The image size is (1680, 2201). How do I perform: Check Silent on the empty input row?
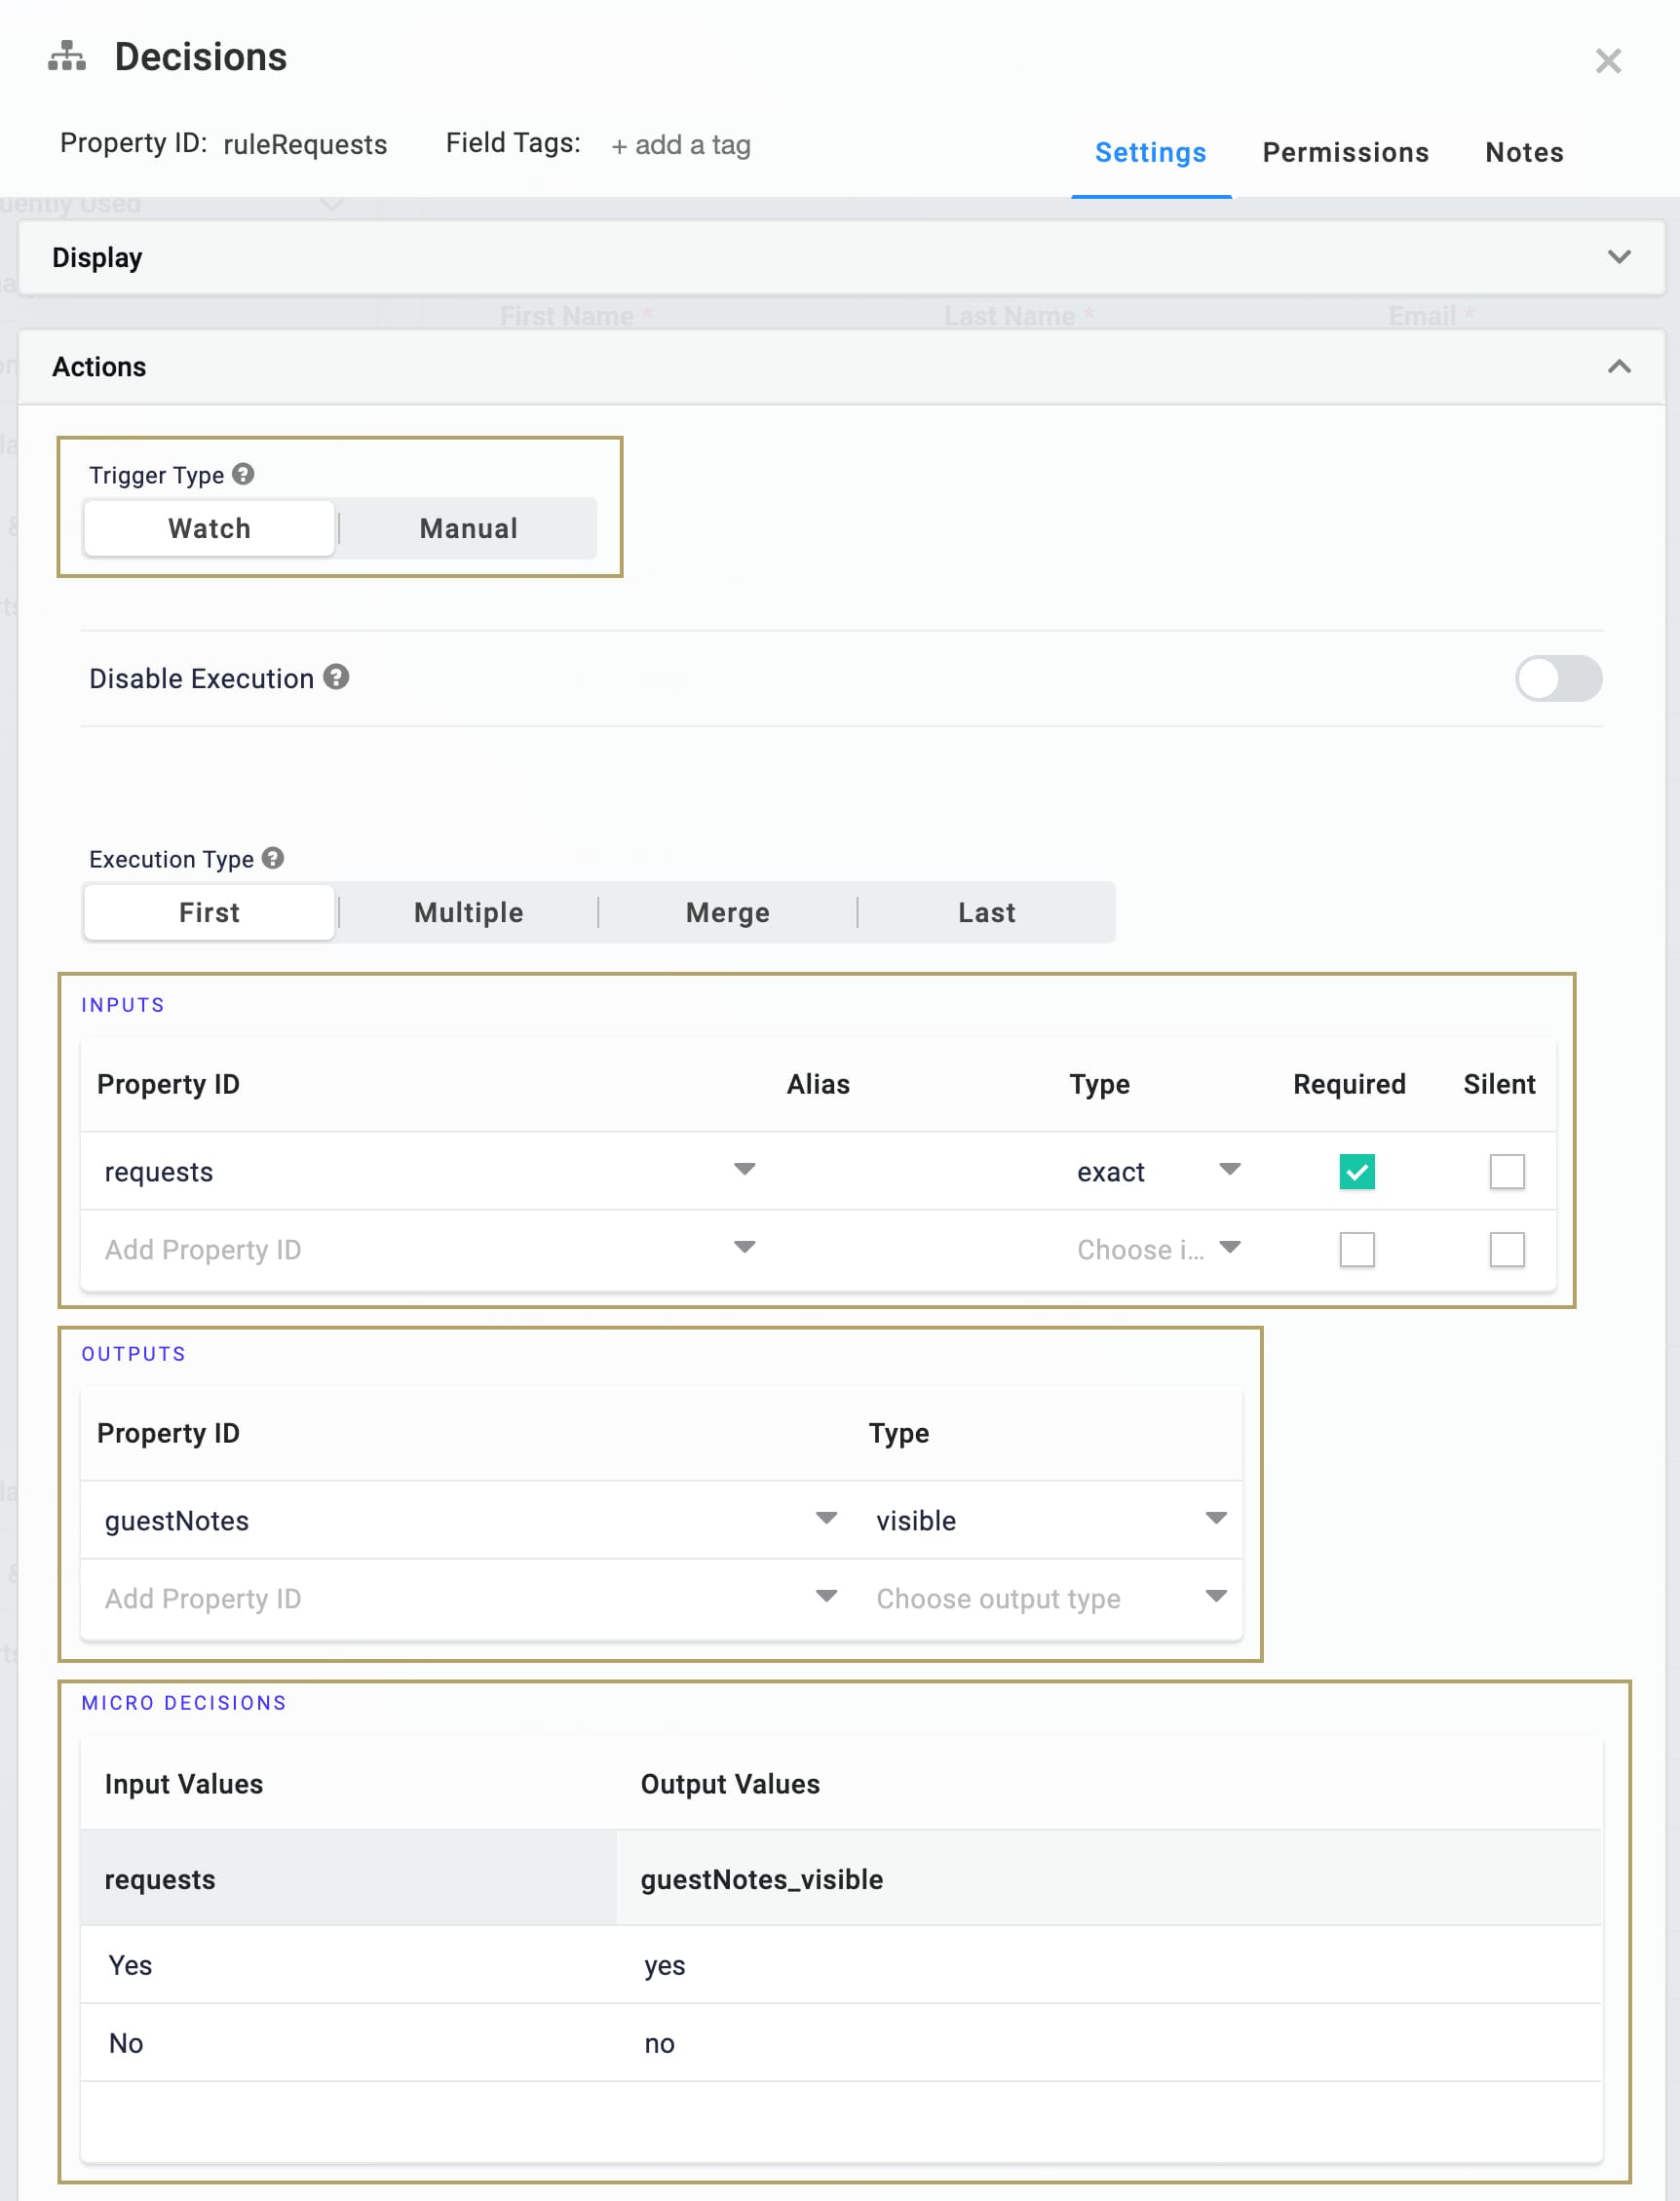(1507, 1249)
